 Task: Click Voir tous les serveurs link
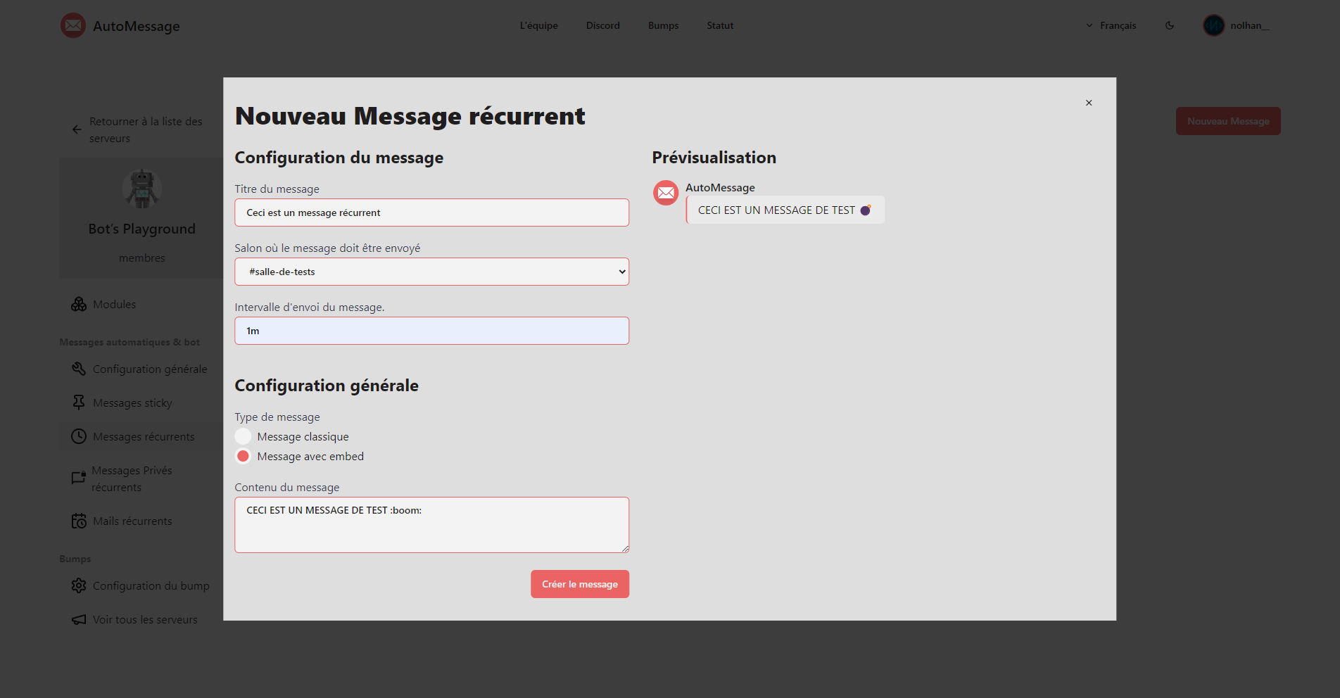145,619
